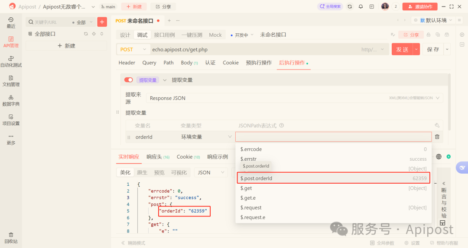The height and width of the screenshot is (248, 468).
Task: Click the orange plus button beside search
Action: point(102,22)
